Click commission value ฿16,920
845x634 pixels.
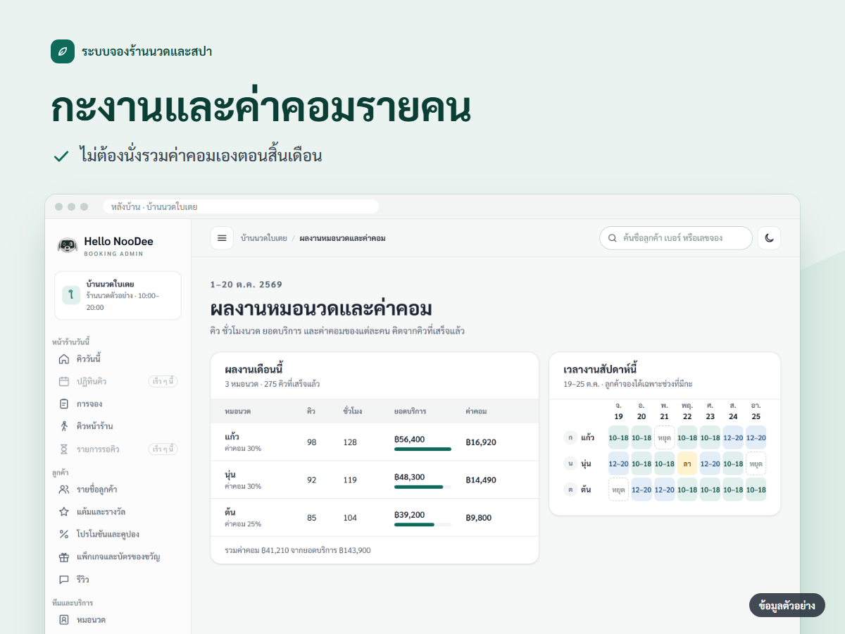click(x=481, y=442)
